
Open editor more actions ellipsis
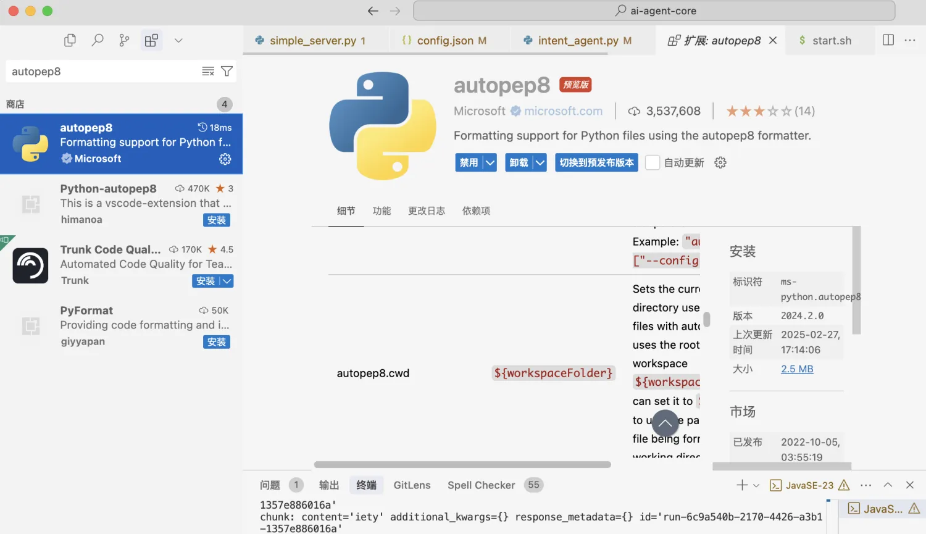910,40
